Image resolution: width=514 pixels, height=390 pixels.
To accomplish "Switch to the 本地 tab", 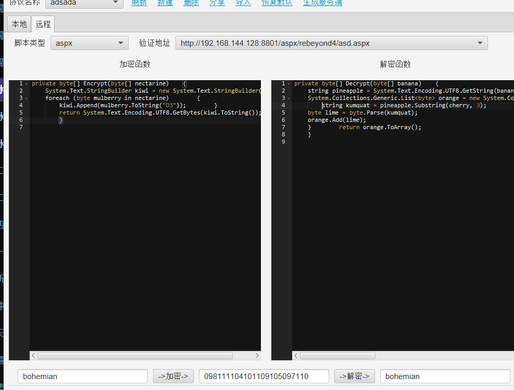I will 19,24.
